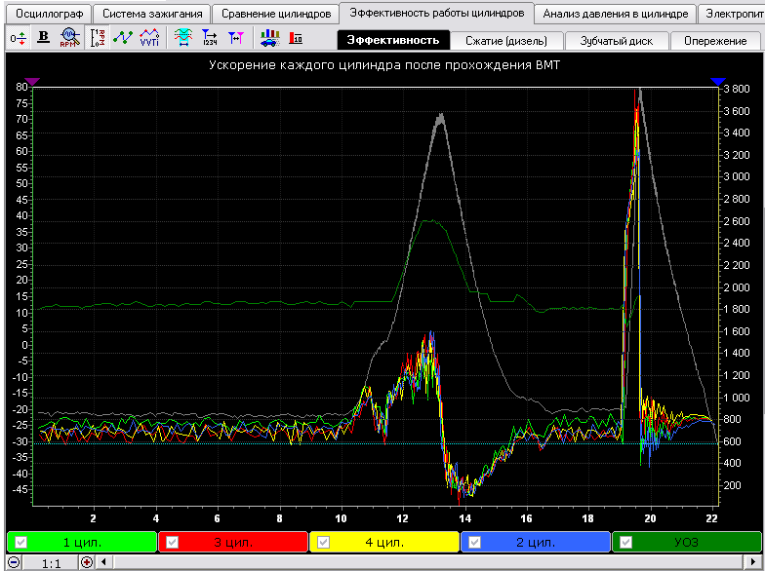
Task: Click the scrollbar left arrow
Action: coord(103,562)
